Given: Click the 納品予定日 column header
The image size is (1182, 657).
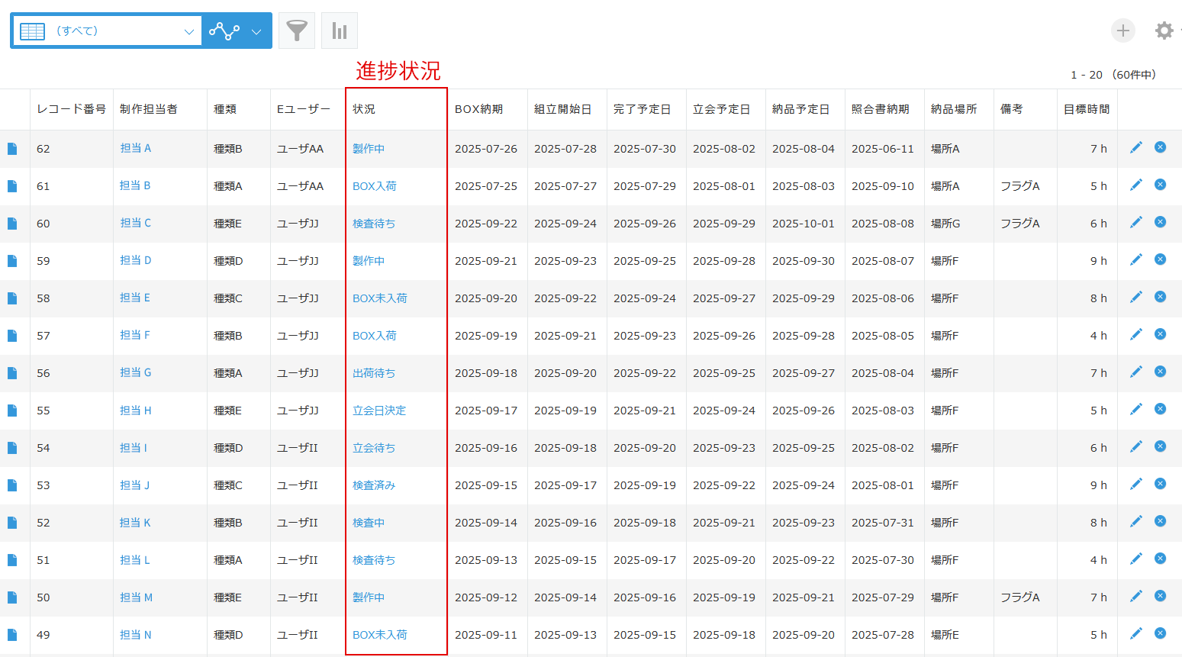Looking at the screenshot, I should click(800, 109).
